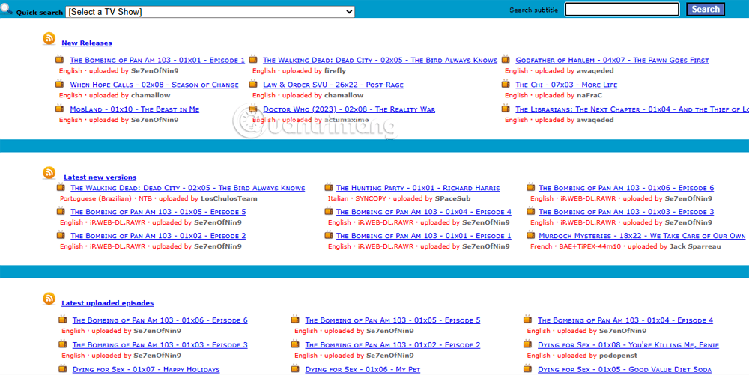This screenshot has height=375, width=749.
Task: Click the Search subtitle input field
Action: pos(622,10)
